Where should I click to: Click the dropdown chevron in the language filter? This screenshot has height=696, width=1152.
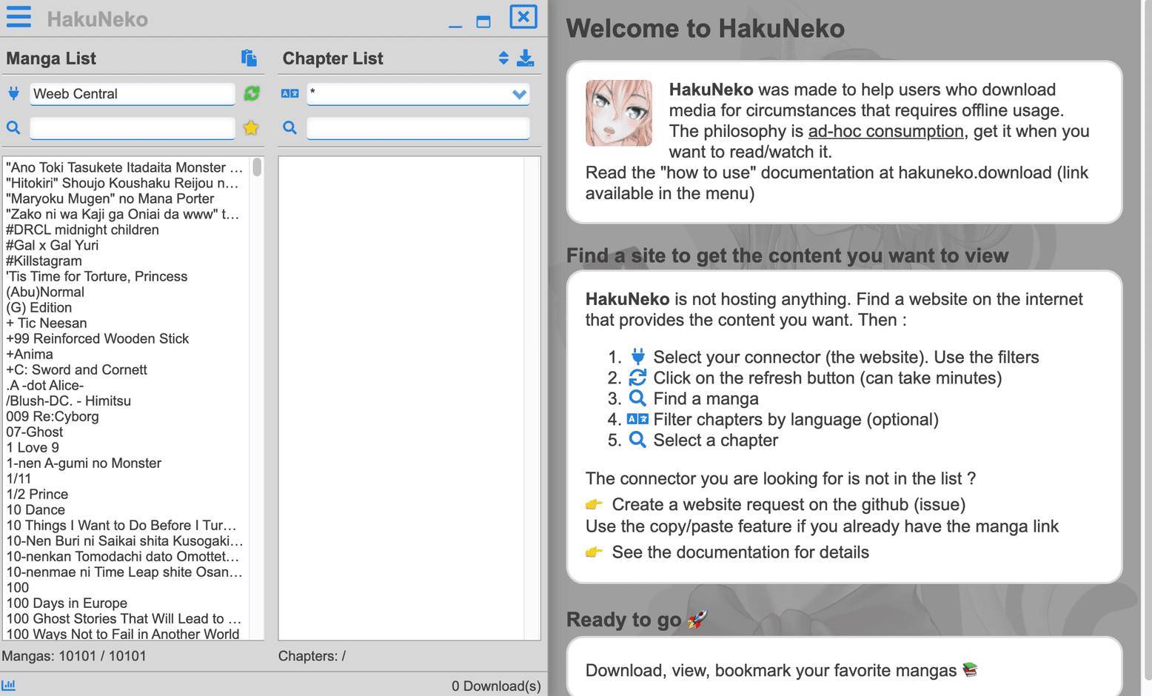click(x=519, y=94)
